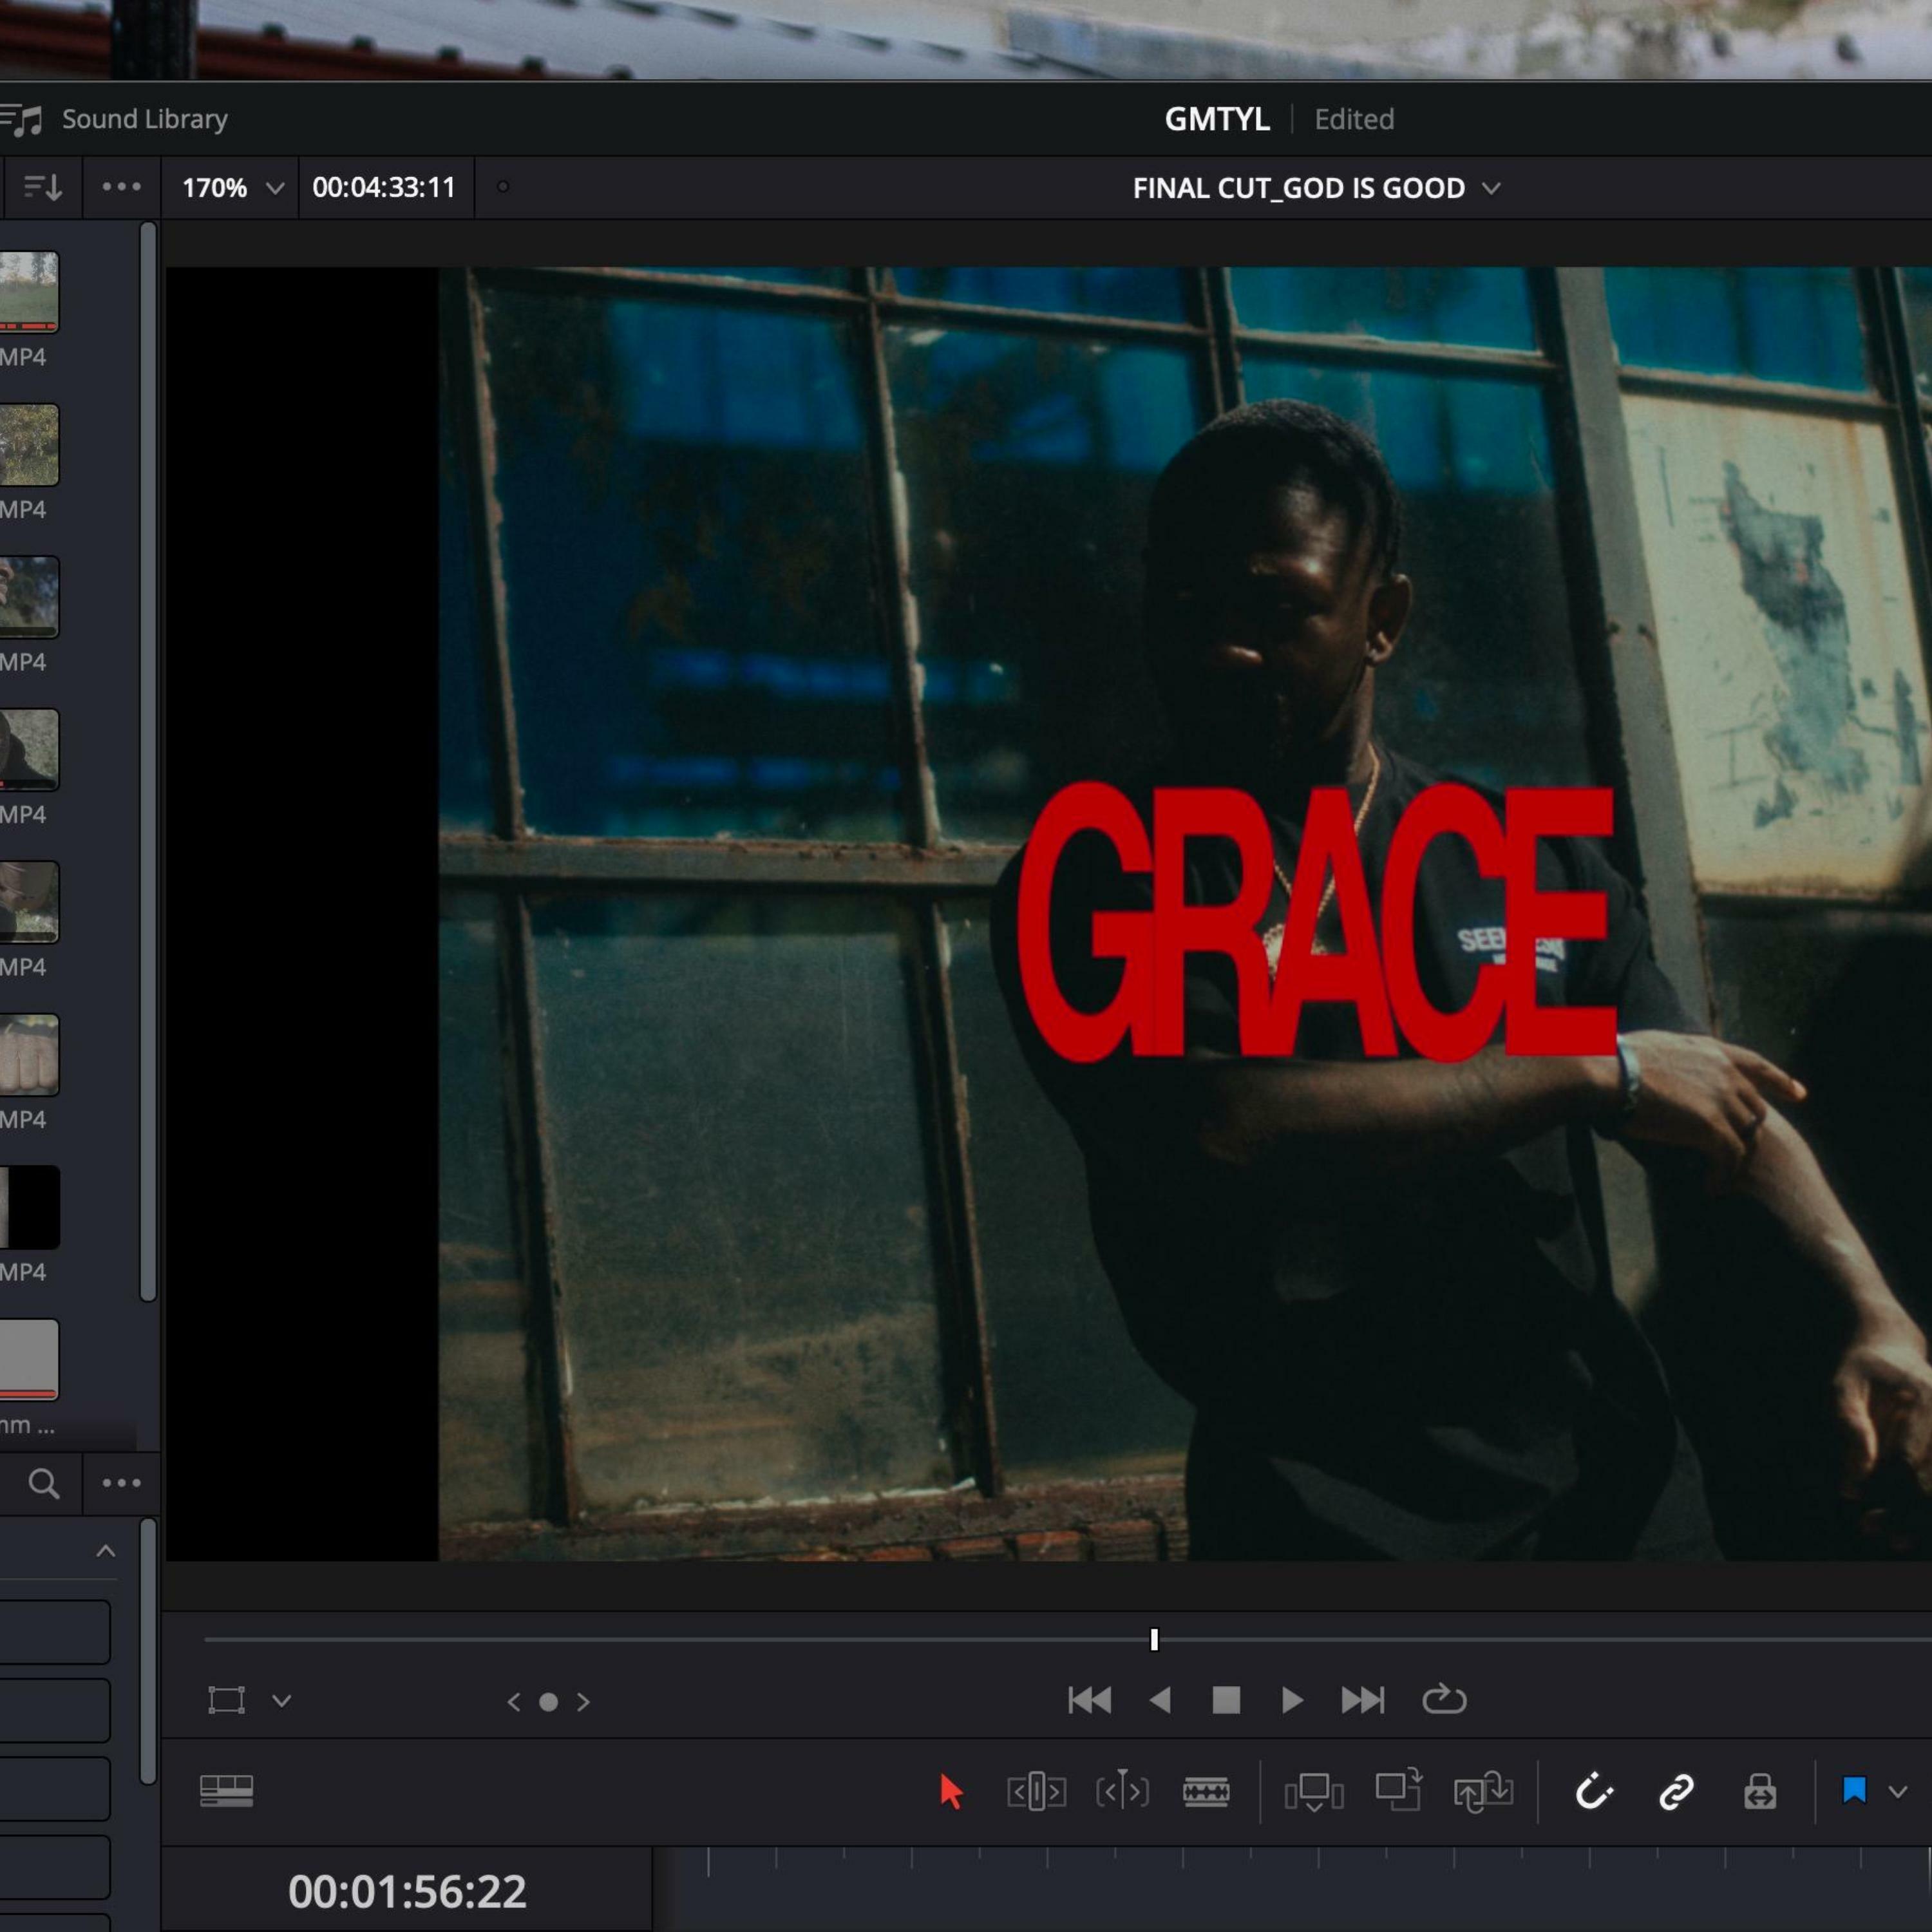Viewport: 1932px width, 1932px height.
Task: Click the viewer jog scrubber playhead
Action: (1154, 1640)
